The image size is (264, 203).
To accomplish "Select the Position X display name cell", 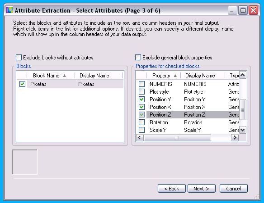I will pyautogui.click(x=195, y=107).
